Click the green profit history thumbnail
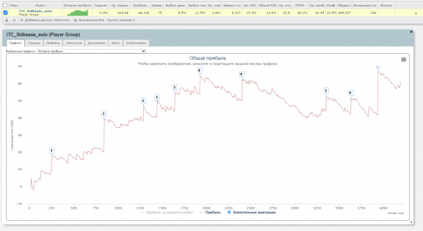This screenshot has height=231, width=423. click(77, 13)
